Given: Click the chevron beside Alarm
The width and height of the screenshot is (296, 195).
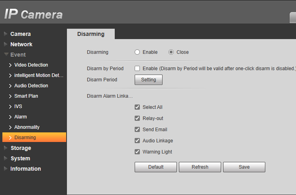Looking at the screenshot, I should 10,117.
